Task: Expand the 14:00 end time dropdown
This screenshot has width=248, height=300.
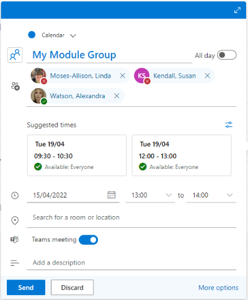Action: coord(211,195)
